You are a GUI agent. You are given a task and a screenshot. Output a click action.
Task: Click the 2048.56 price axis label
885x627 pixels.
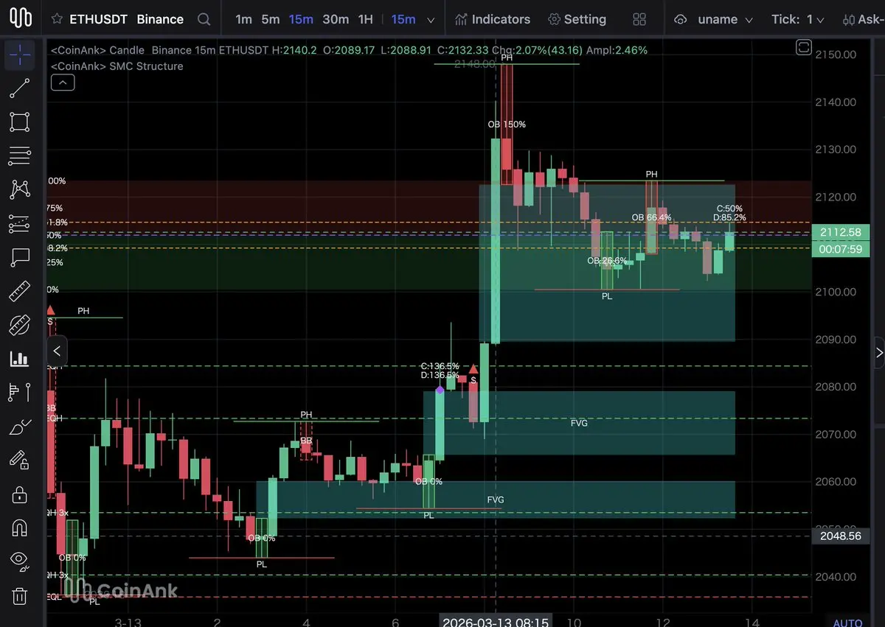pos(840,536)
